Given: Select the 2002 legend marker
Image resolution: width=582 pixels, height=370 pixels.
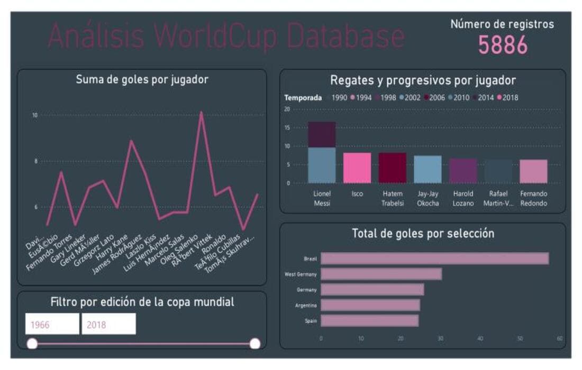Looking at the screenshot, I should point(401,97).
